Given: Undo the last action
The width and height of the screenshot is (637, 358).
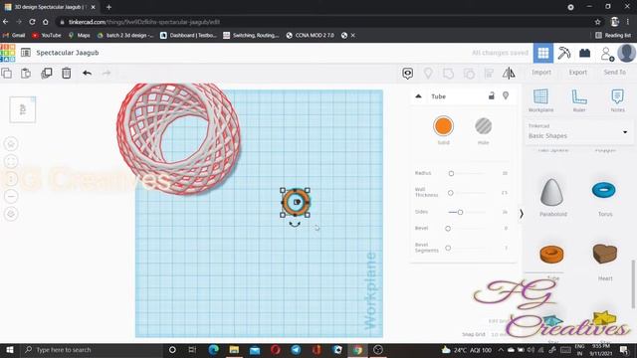Looking at the screenshot, I should (x=87, y=73).
